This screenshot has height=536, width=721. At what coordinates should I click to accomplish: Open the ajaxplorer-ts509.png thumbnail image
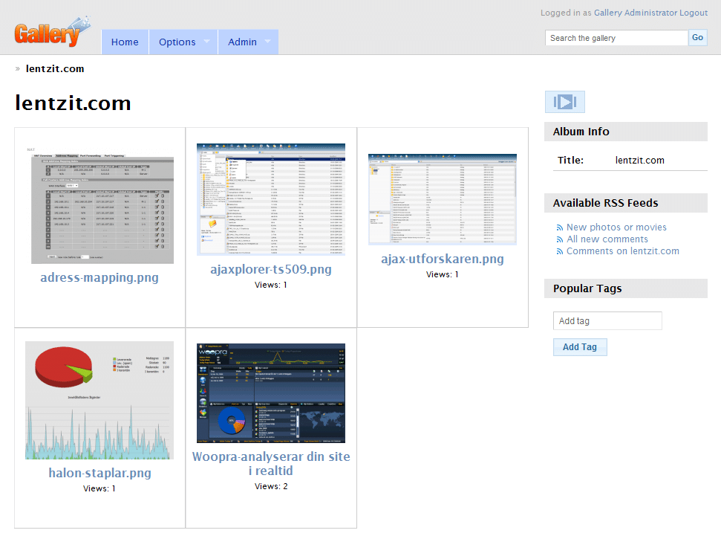[x=271, y=199]
